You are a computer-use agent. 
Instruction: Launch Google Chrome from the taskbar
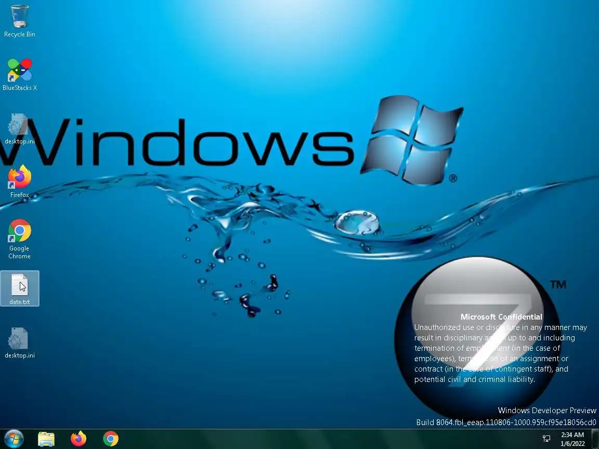[x=110, y=439]
